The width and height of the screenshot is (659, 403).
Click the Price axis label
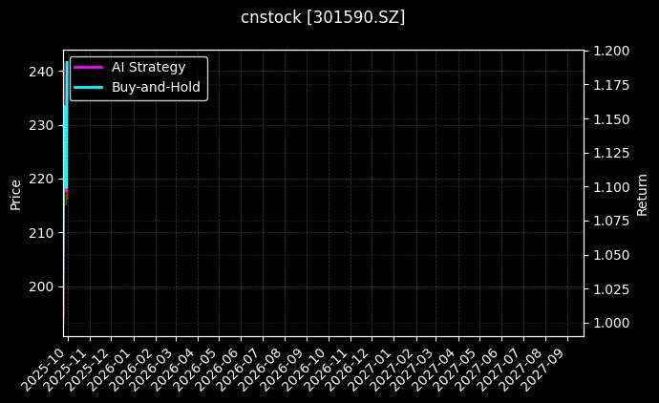click(15, 194)
